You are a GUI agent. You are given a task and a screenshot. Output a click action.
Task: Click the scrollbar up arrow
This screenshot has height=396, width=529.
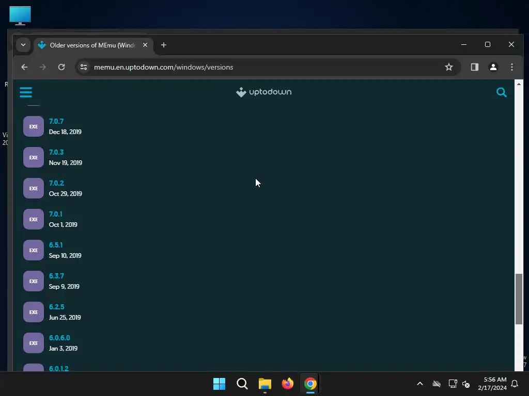point(519,84)
